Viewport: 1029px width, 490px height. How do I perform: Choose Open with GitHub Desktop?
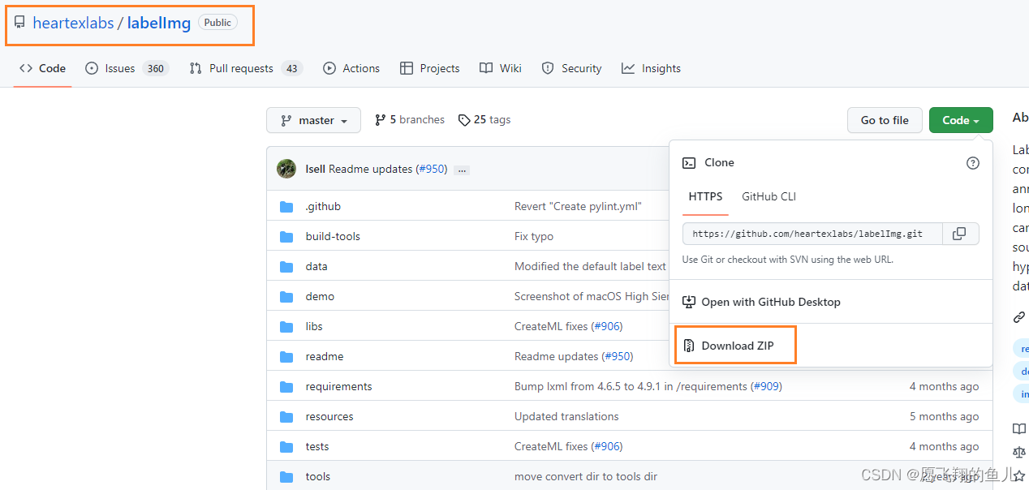(761, 302)
